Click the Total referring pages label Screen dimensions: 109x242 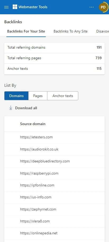[x=24, y=58]
